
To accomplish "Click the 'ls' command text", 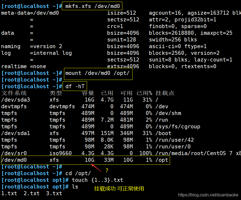I will (75, 187).
